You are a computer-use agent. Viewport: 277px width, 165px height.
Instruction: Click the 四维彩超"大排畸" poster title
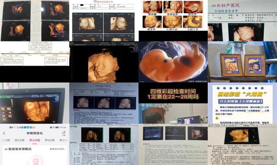(x=242, y=94)
